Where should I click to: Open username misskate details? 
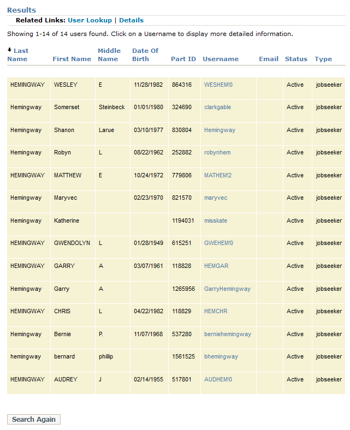pos(216,220)
